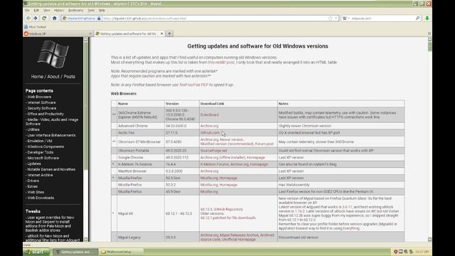This screenshot has height=256, width=455.
Task: Bookmark this page with the star icon
Action: pyautogui.click(x=330, y=18)
